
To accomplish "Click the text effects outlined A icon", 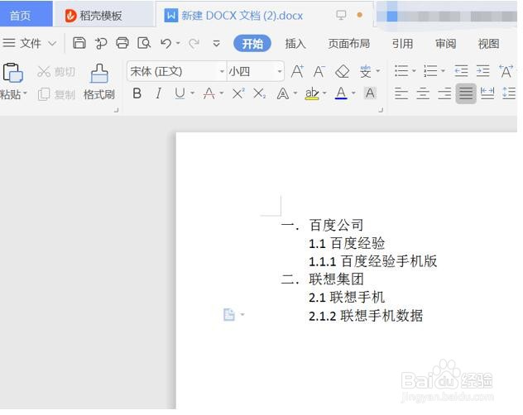I will point(283,93).
